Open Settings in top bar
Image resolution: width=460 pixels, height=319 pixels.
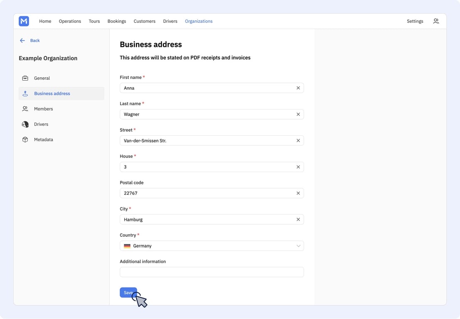(x=415, y=21)
